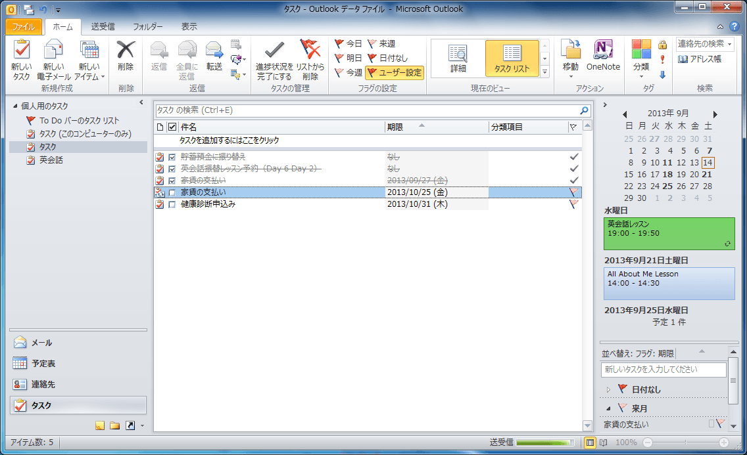The width and height of the screenshot is (747, 455).
Task: Go to 連絡先 navigation
Action: tap(78, 385)
